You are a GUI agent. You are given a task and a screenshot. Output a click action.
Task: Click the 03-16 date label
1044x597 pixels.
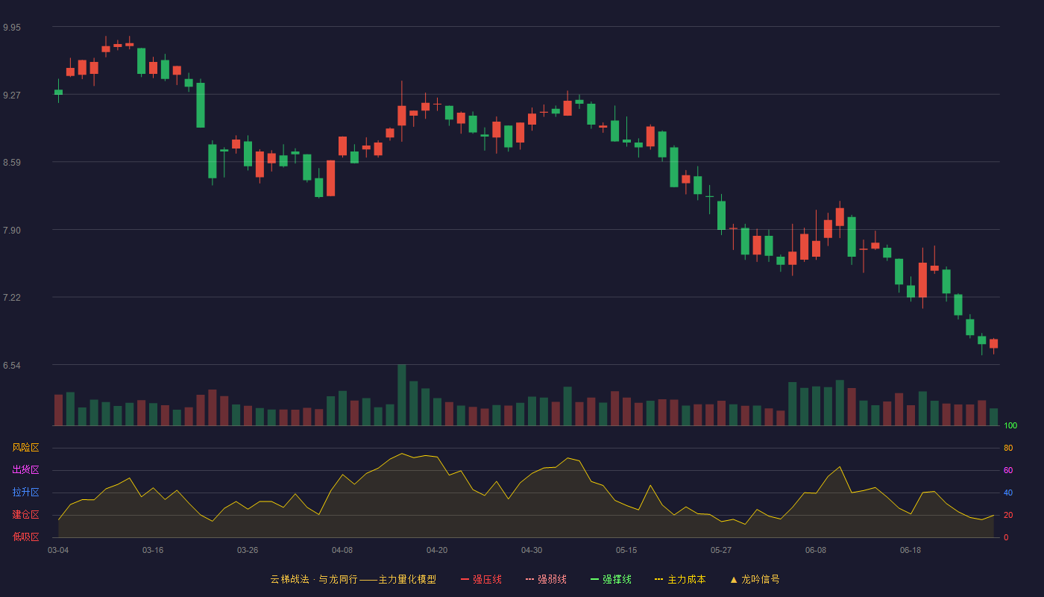tap(153, 550)
